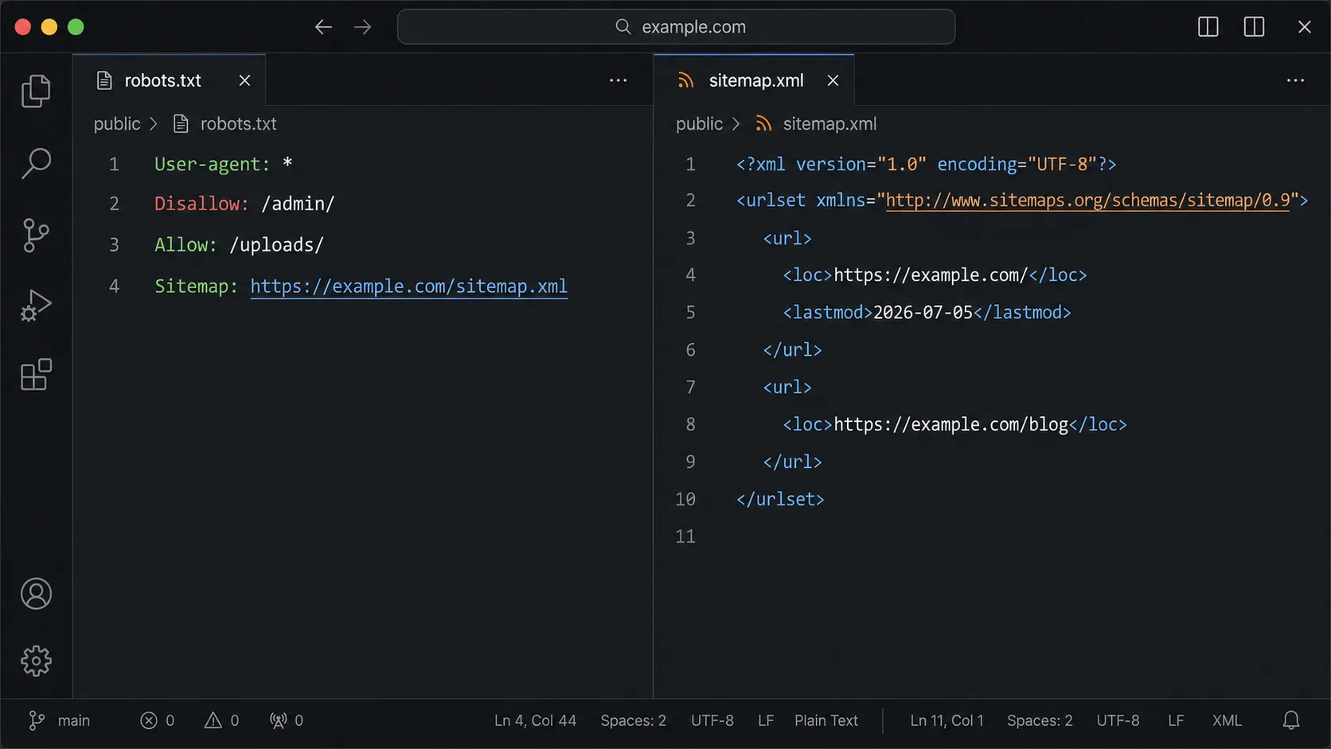
Task: Click the search magnifier in the command box
Action: point(623,27)
